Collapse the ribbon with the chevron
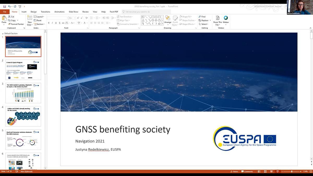Image resolution: width=313 pixels, height=176 pixels. 310,28
